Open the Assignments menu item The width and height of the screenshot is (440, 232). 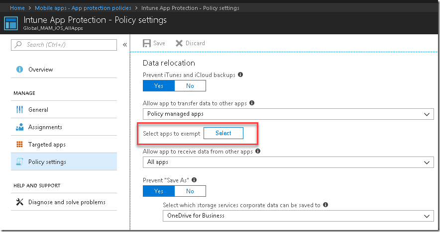64,127
